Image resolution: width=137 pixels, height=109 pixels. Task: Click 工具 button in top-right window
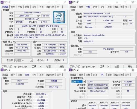(102, 66)
